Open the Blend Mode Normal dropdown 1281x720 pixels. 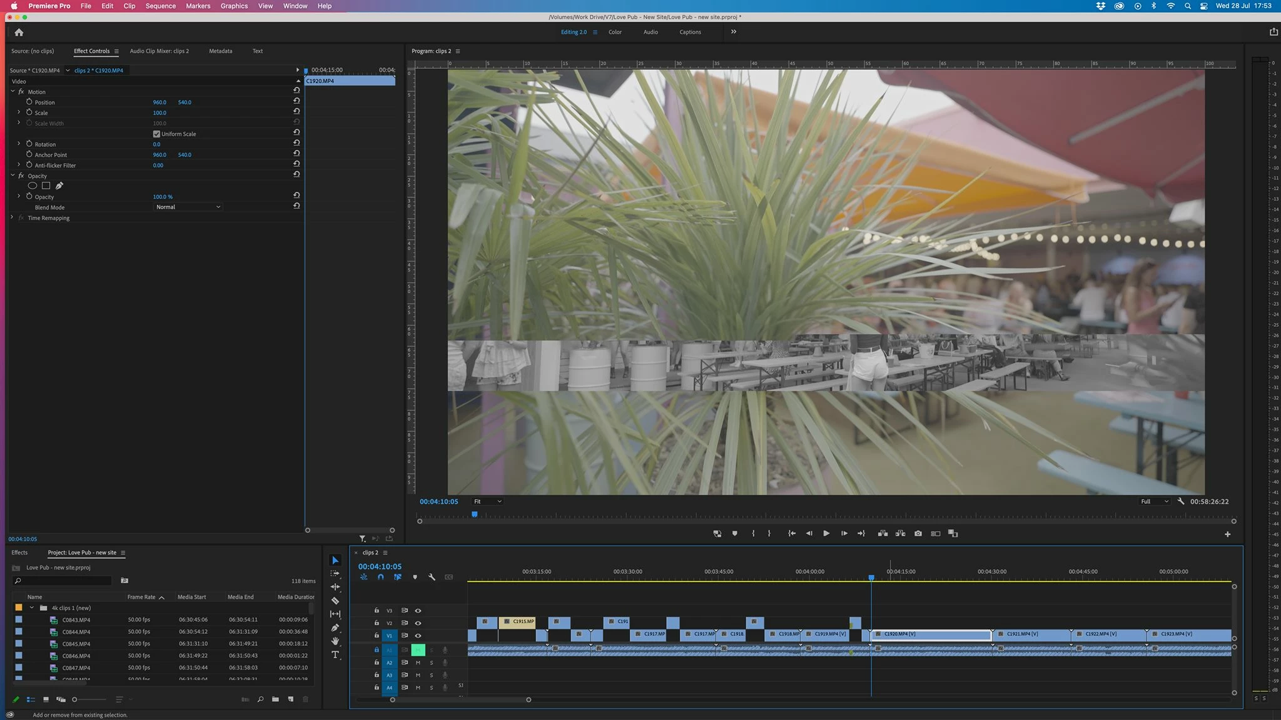188,207
